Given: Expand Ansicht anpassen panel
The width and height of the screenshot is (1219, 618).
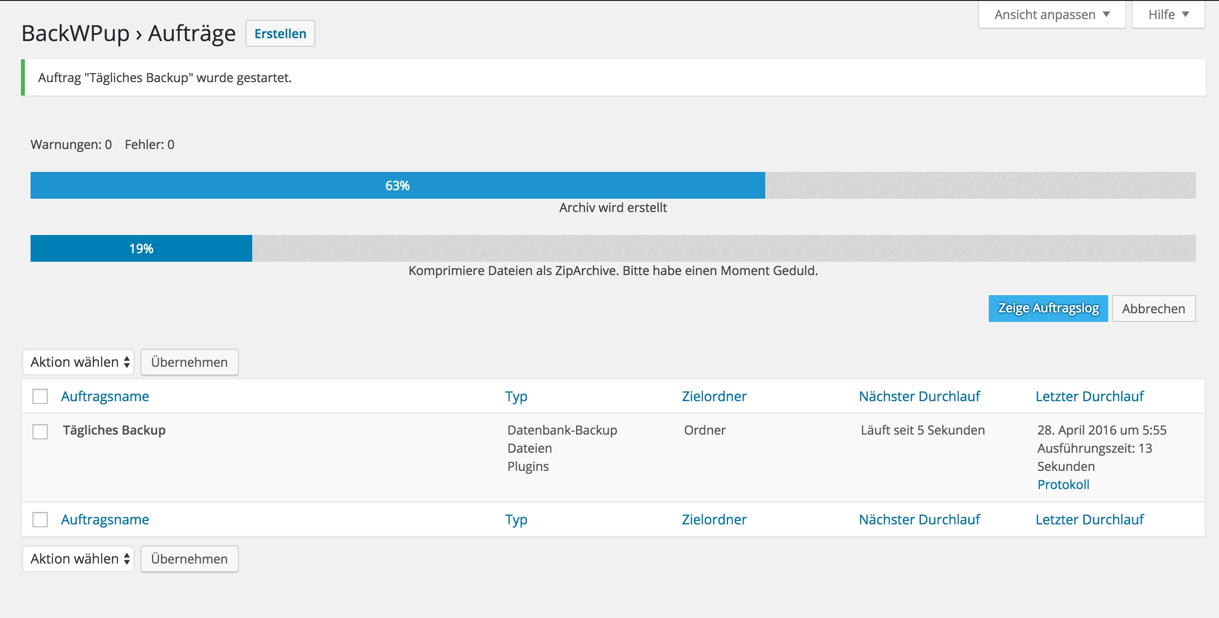Looking at the screenshot, I should tap(1051, 15).
